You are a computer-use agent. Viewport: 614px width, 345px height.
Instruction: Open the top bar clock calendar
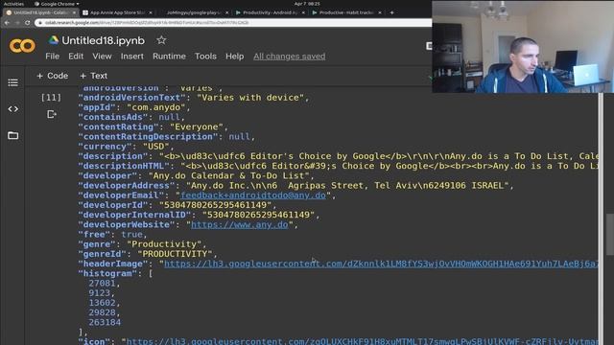307,4
